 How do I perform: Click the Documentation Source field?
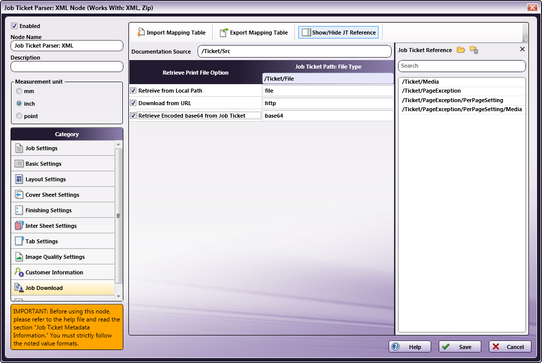(x=294, y=51)
